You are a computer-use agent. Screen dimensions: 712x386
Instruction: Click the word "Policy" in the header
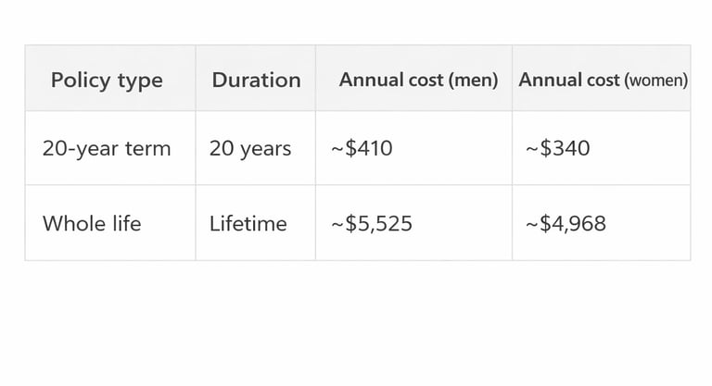coord(80,81)
